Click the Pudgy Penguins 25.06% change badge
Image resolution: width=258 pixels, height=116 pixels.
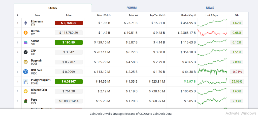237,82
